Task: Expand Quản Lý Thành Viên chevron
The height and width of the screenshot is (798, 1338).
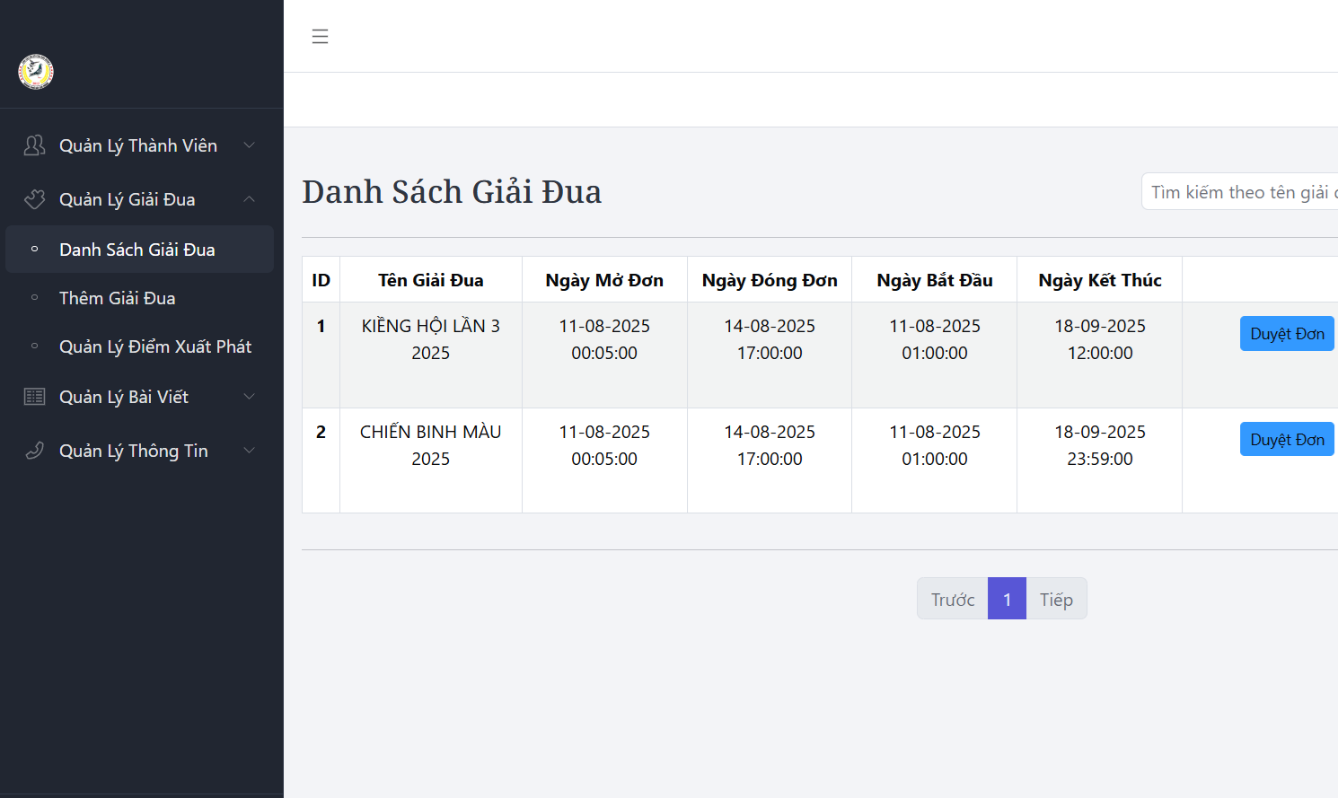Action: tap(250, 145)
